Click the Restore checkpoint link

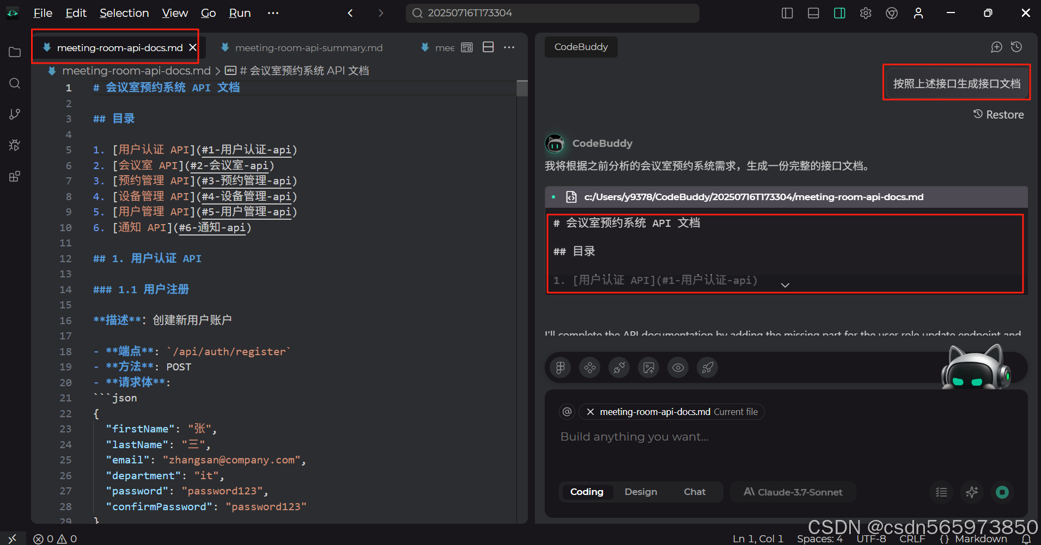999,115
